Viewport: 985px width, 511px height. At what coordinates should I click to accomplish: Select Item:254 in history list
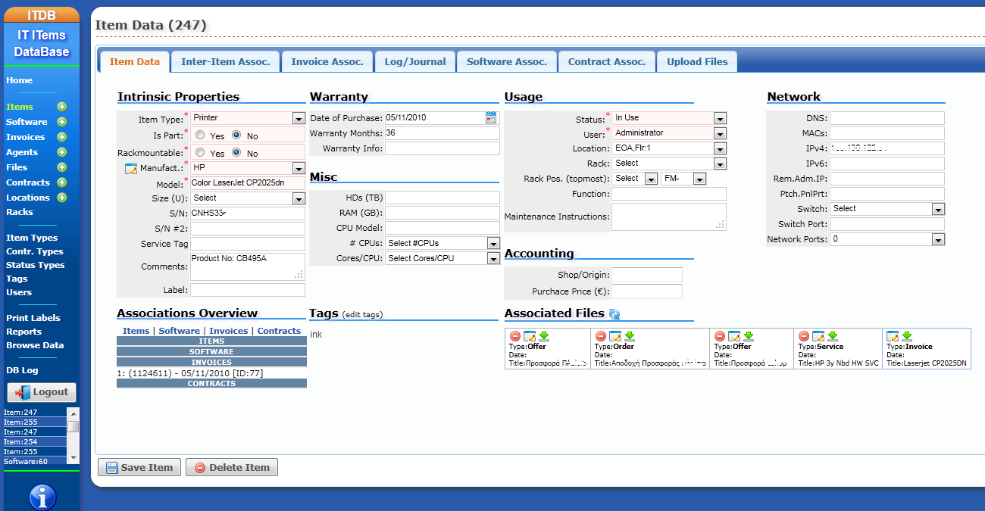(35, 441)
